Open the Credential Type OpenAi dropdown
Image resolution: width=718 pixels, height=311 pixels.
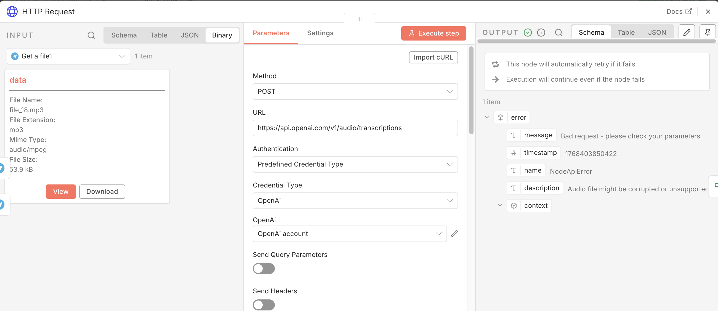pos(355,201)
